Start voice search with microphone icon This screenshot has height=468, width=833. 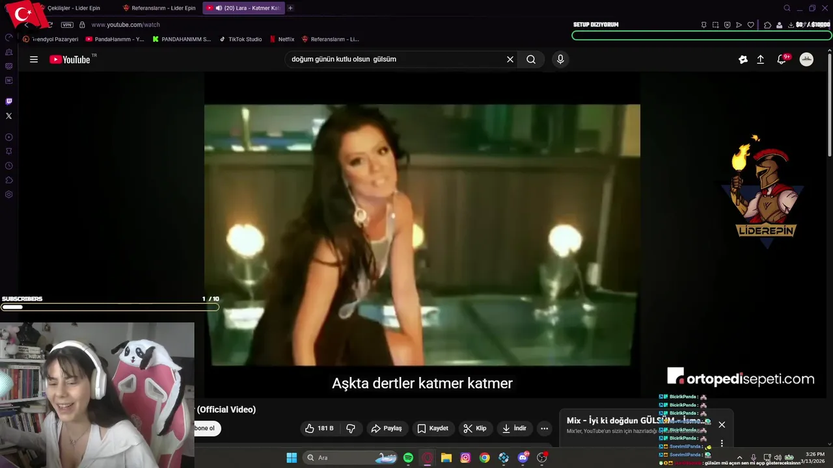(x=560, y=59)
